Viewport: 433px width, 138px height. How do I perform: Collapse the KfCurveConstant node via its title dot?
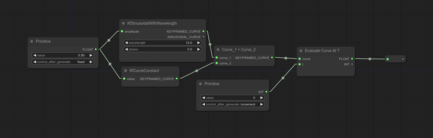tap(126, 71)
